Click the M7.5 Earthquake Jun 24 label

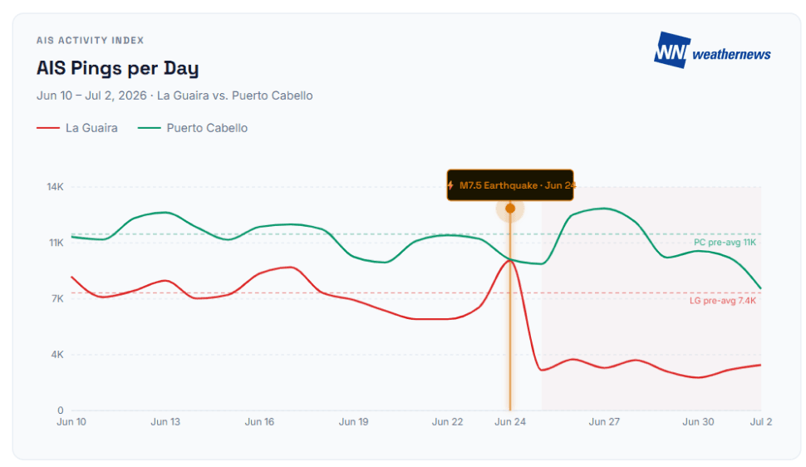coord(510,185)
